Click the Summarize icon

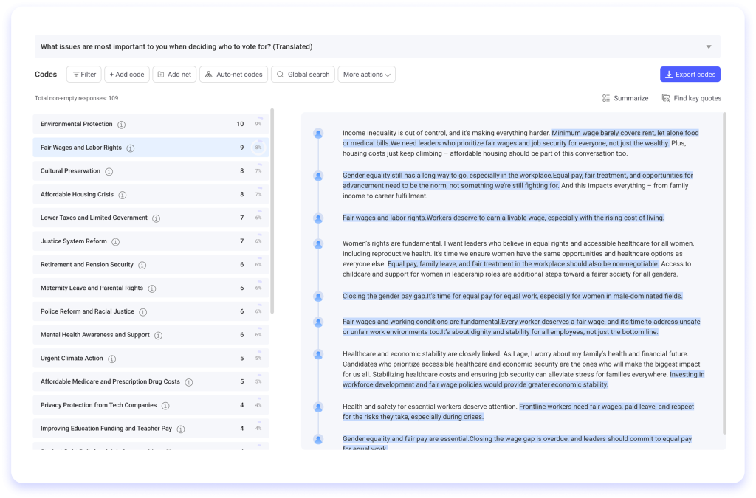point(606,98)
